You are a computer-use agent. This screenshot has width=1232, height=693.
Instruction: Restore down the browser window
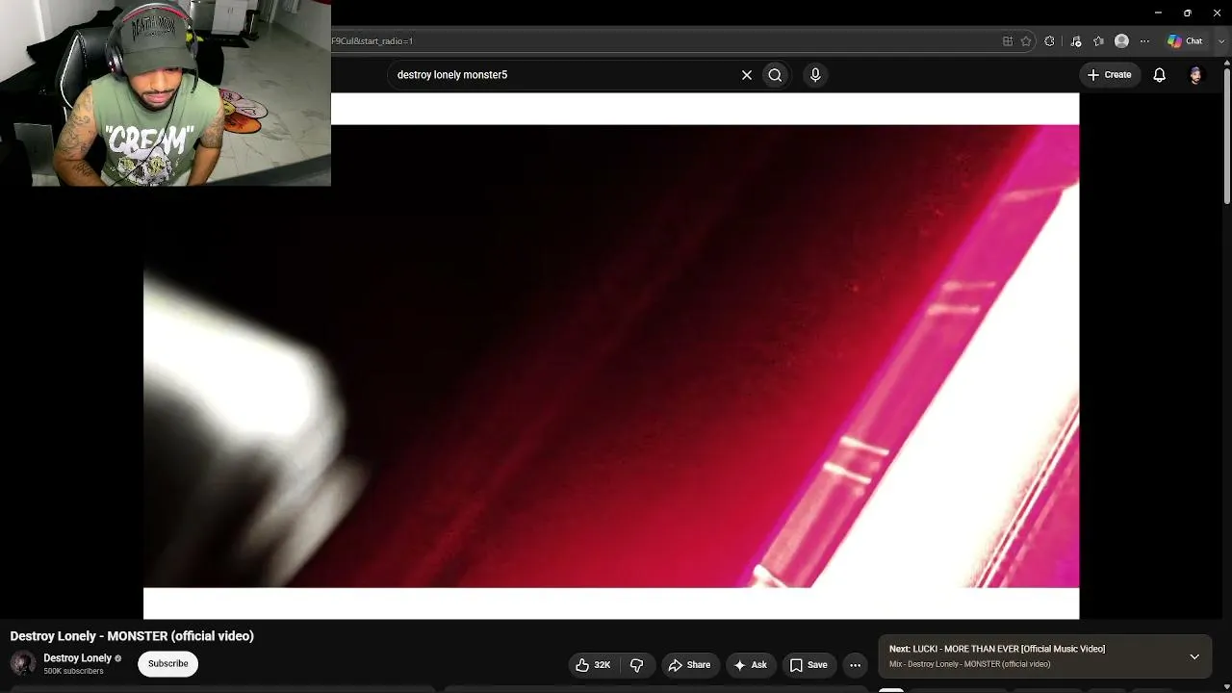pos(1187,13)
